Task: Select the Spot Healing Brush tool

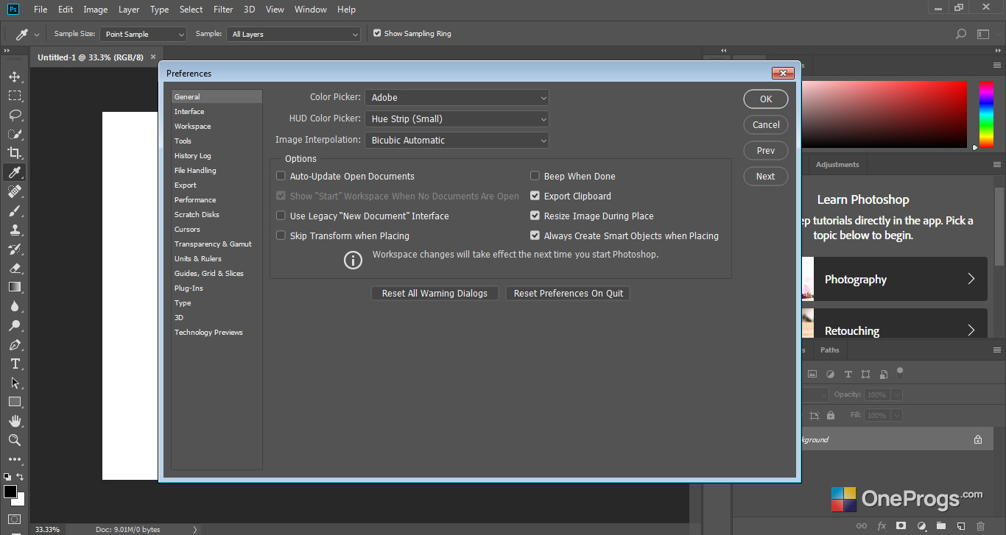Action: (x=15, y=191)
